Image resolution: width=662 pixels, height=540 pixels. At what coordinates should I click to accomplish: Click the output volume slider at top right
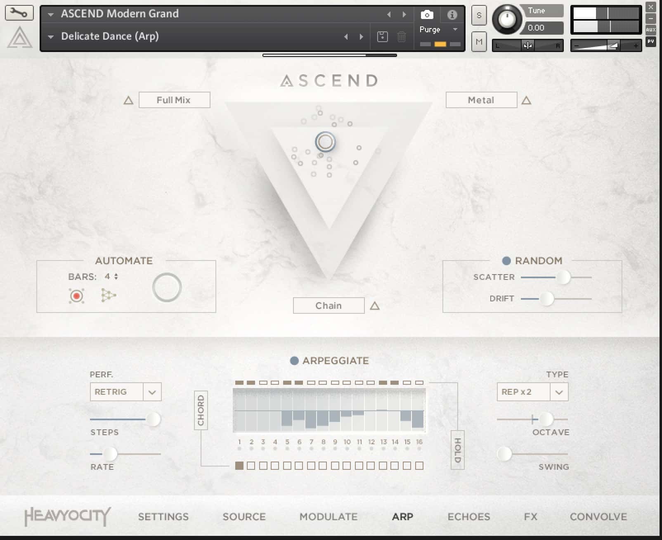pyautogui.click(x=606, y=46)
